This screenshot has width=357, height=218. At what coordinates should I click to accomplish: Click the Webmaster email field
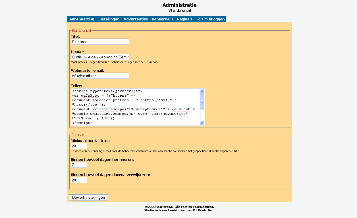(x=100, y=76)
